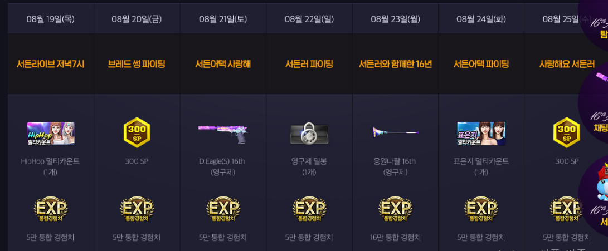This screenshot has height=251, width=608.
Task: Click the 응원나팔 16th horn icon
Action: pos(396,132)
